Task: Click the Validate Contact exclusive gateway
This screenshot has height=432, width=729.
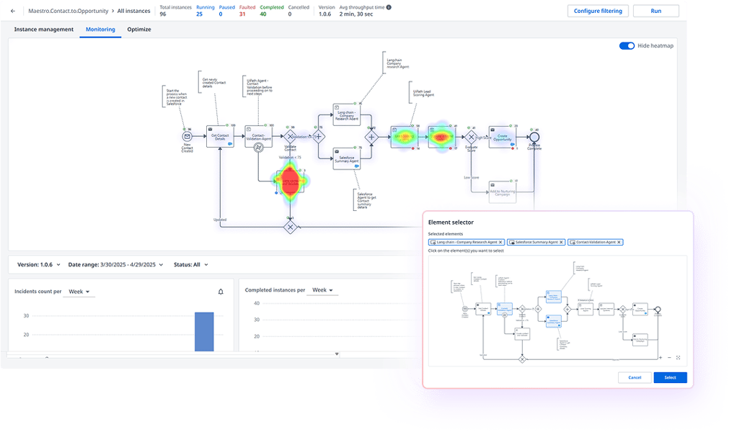Action: pyautogui.click(x=290, y=136)
